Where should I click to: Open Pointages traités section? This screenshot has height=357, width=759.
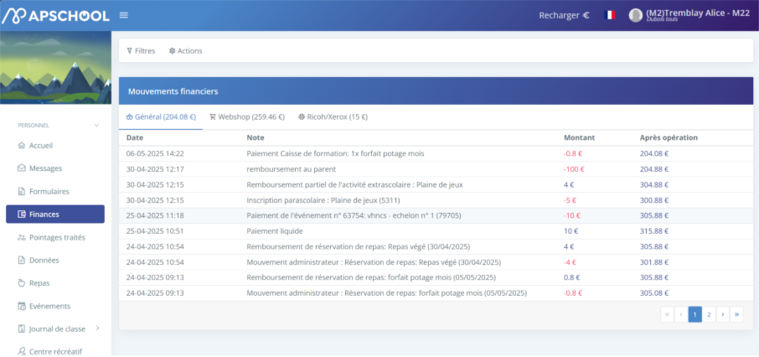coord(57,237)
